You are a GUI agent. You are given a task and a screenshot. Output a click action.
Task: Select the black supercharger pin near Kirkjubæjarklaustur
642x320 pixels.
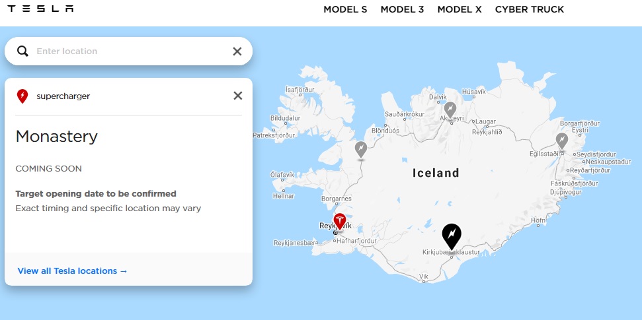[x=452, y=237]
